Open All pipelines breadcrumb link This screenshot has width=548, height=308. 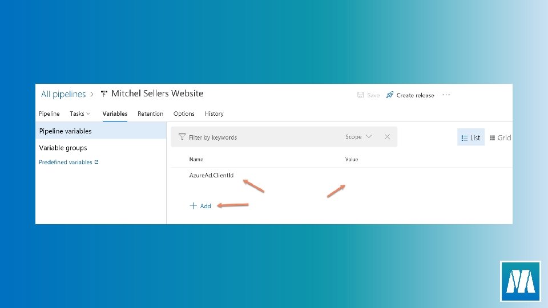63,94
